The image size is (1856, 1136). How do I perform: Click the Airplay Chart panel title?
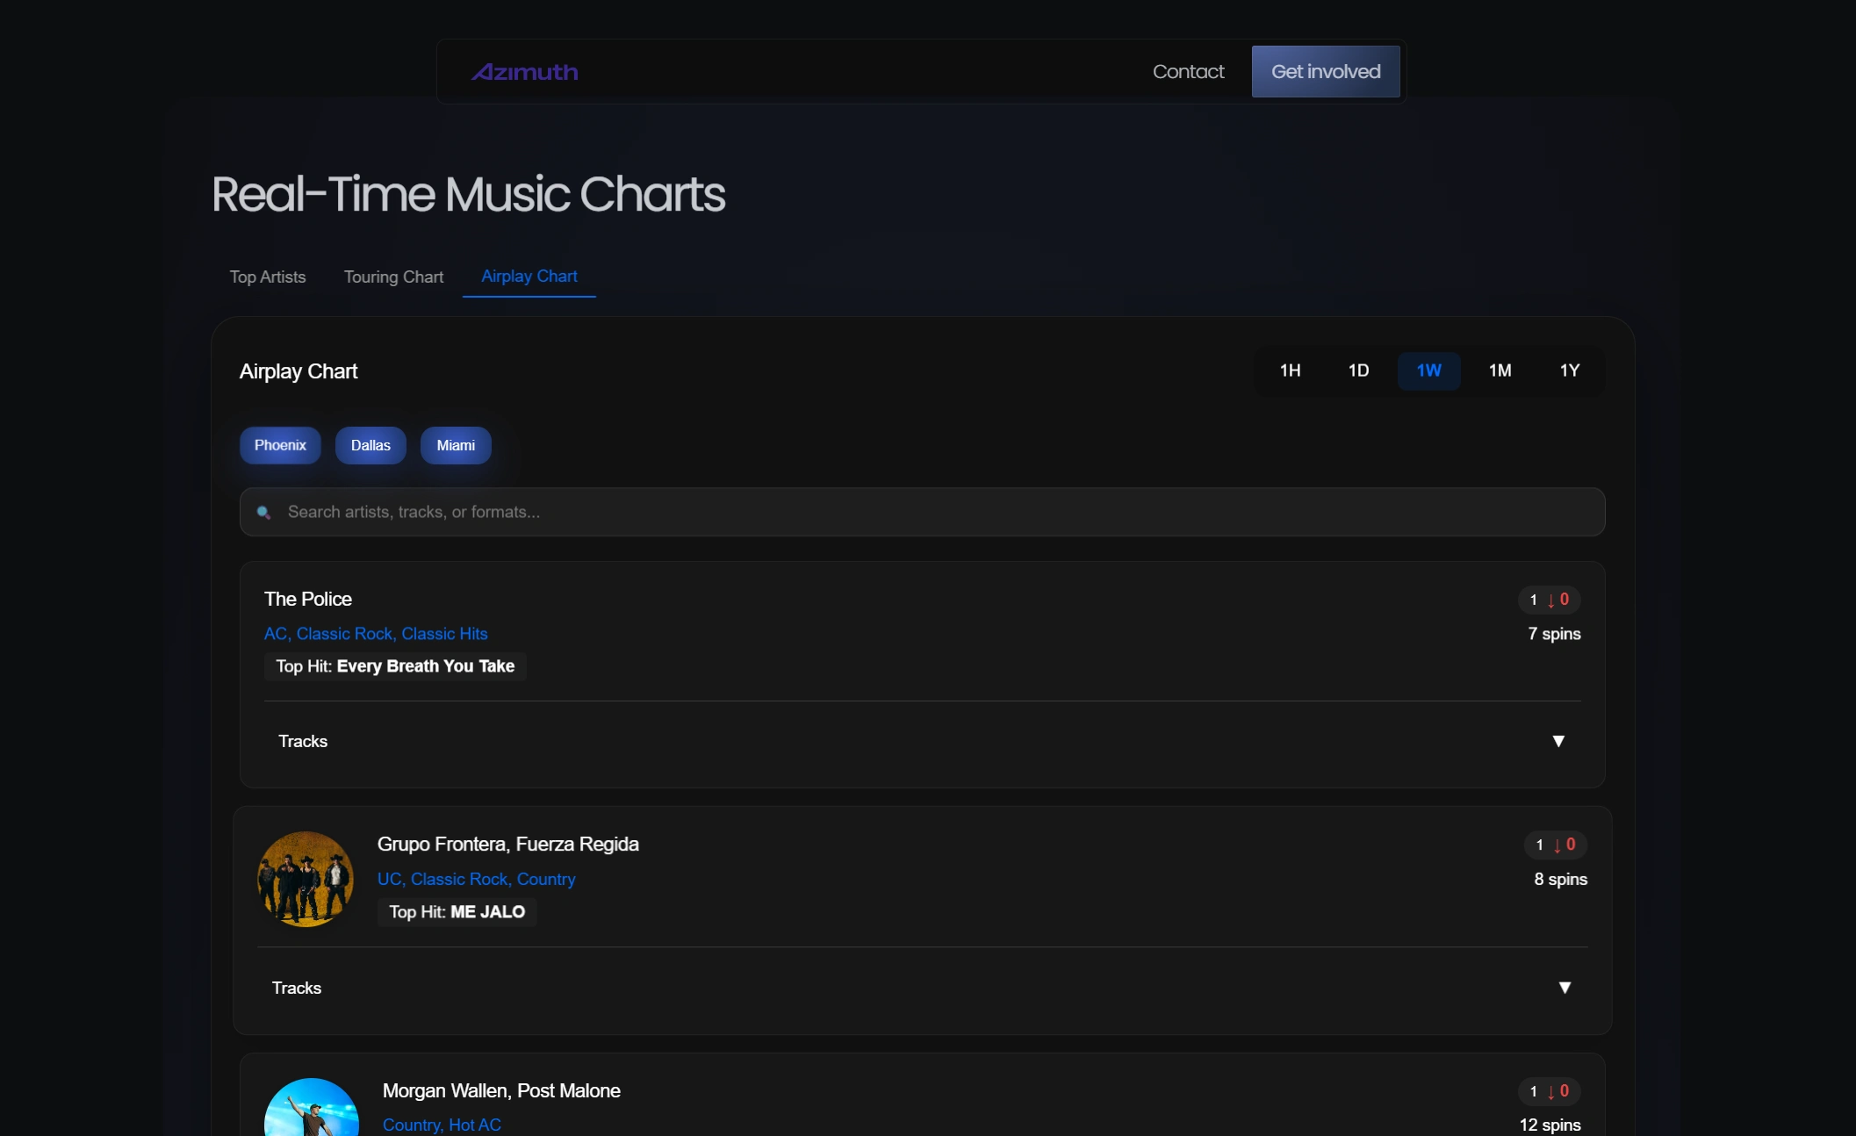299,371
